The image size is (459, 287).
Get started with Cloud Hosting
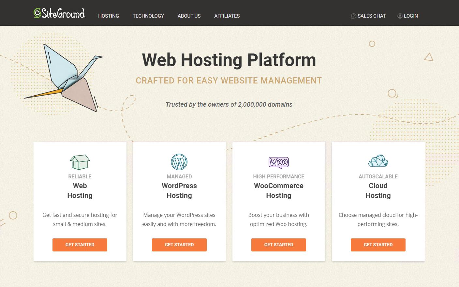pos(378,245)
